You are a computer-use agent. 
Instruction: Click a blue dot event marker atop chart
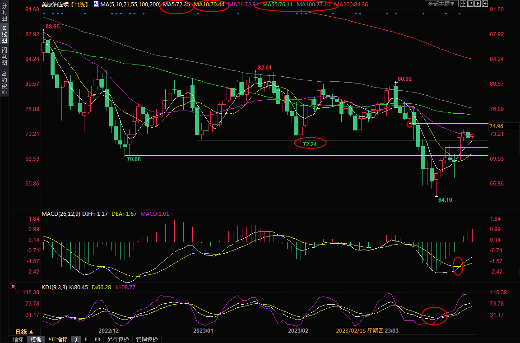coord(44,14)
